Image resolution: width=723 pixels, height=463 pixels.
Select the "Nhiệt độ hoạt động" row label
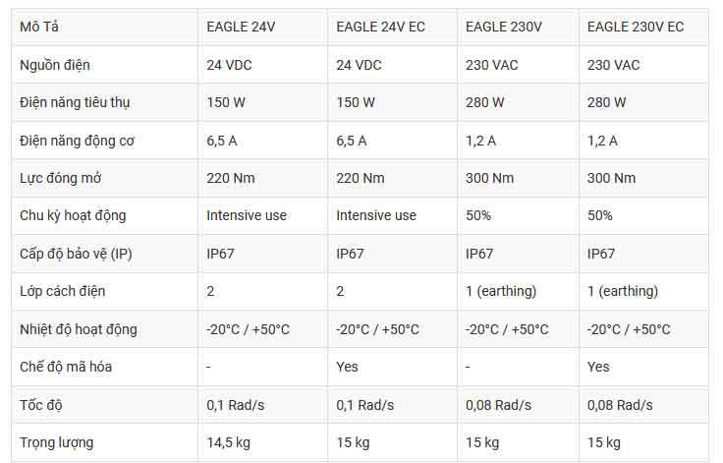[79, 329]
